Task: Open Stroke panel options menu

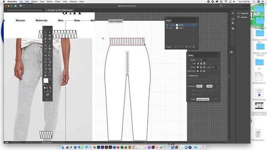Action: (218, 55)
